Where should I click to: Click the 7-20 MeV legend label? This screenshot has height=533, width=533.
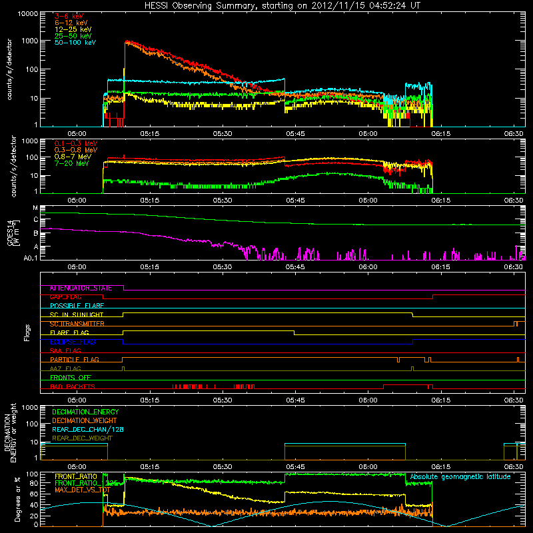(x=71, y=163)
